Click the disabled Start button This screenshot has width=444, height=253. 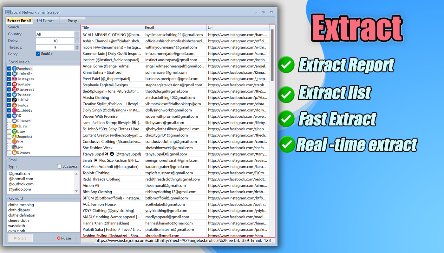tap(20, 238)
